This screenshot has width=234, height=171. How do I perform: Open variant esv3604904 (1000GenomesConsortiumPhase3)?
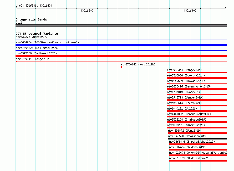[47, 42]
